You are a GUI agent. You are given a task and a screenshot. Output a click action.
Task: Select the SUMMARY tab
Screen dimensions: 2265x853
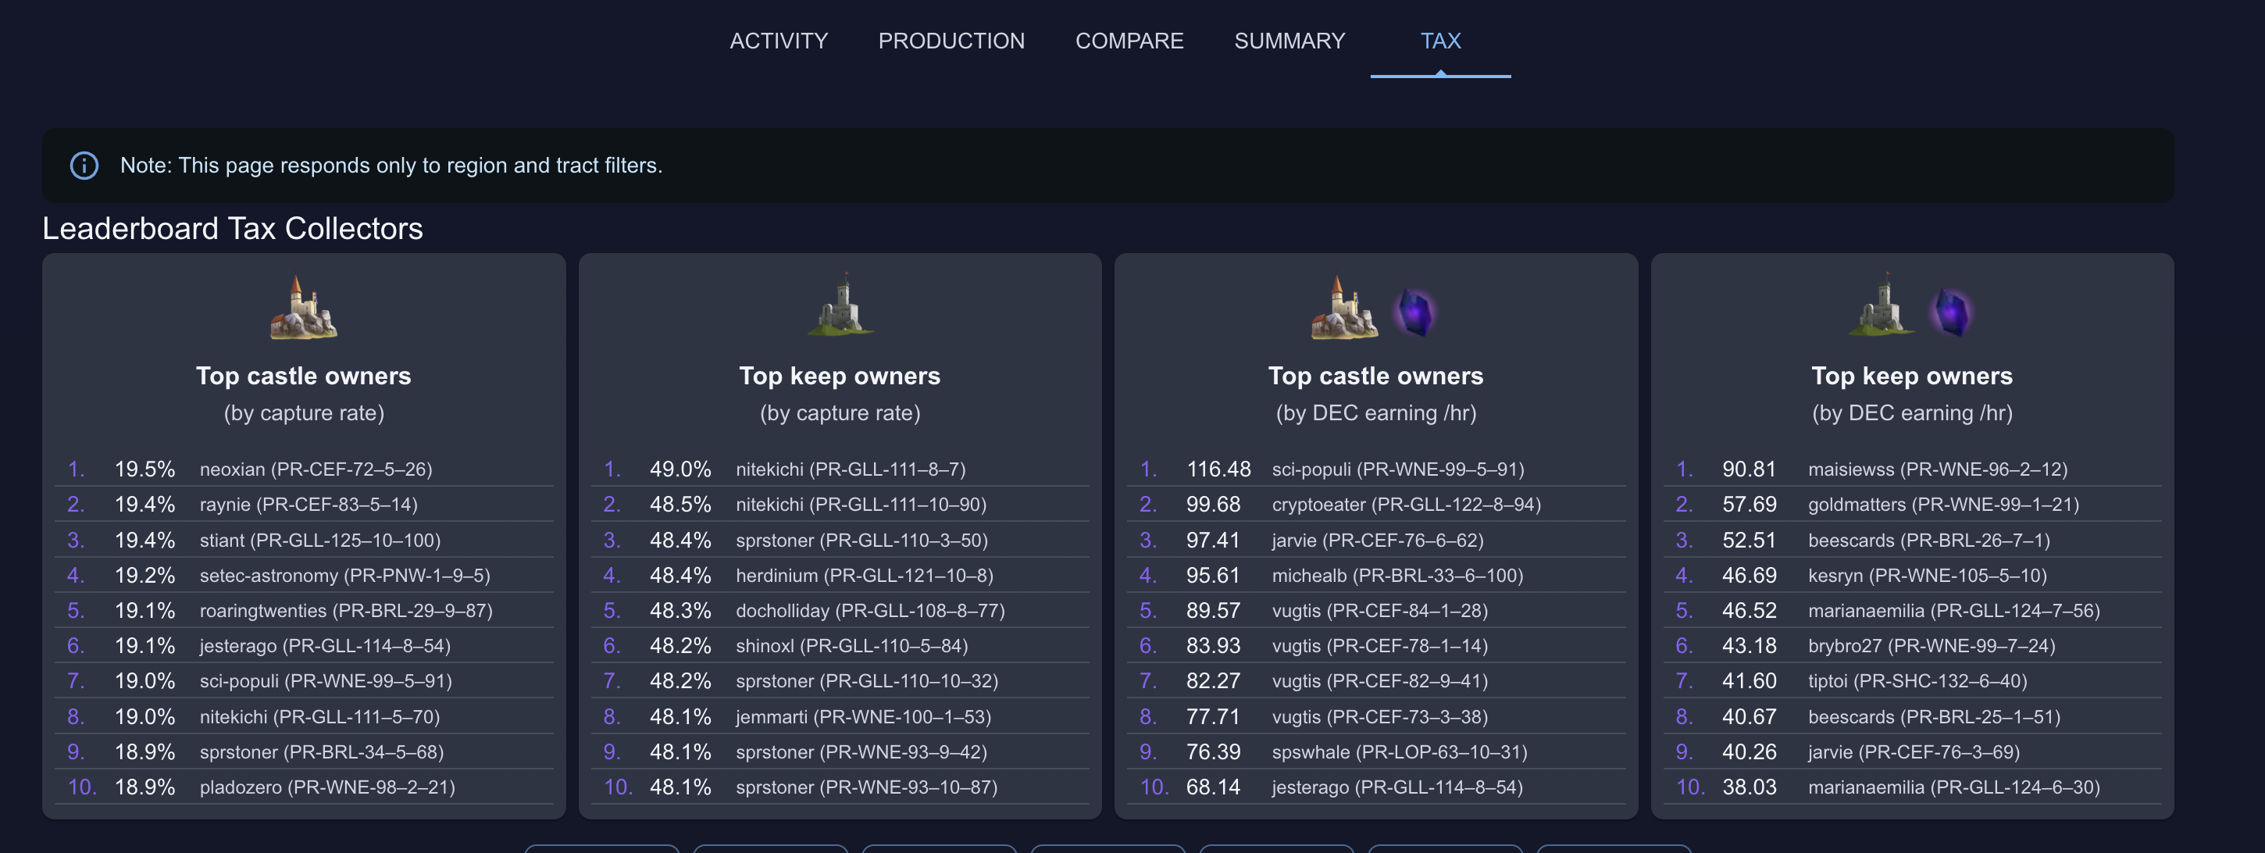click(1289, 41)
